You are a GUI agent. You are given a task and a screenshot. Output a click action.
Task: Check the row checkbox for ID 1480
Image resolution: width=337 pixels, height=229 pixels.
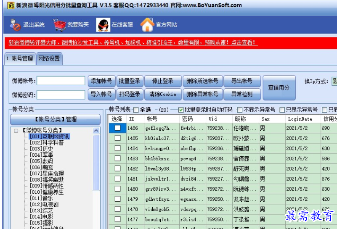click(x=117, y=189)
